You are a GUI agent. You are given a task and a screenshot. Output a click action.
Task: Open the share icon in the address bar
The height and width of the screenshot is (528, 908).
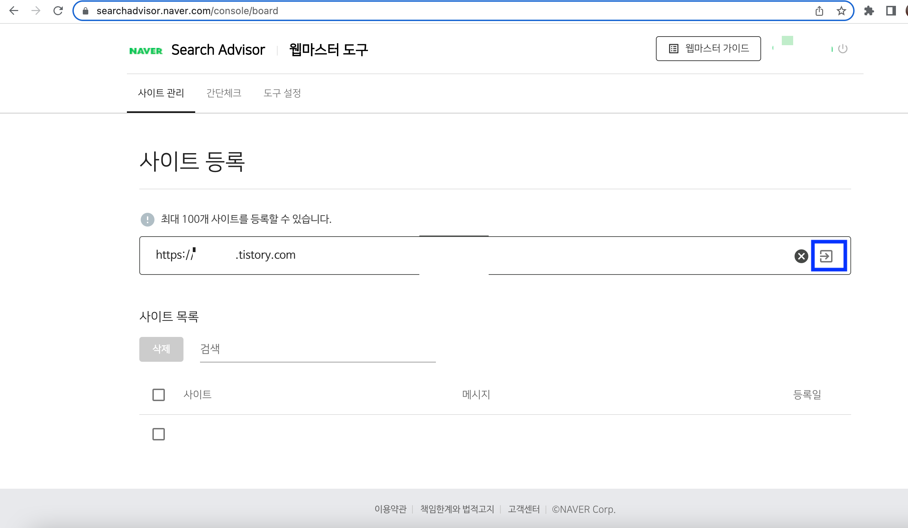pos(819,11)
